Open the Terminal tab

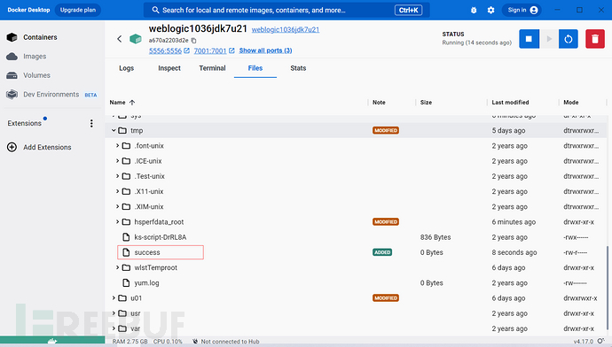tap(212, 68)
